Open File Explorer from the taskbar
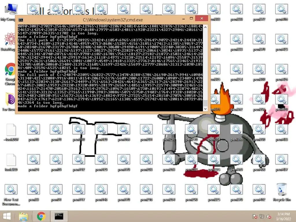 click(x=23, y=216)
